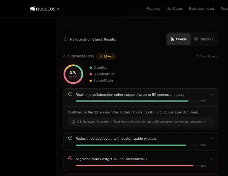Viewport: 228px width, 176px height.
Task: Click the Claude starburst icon
Action: click(x=172, y=39)
